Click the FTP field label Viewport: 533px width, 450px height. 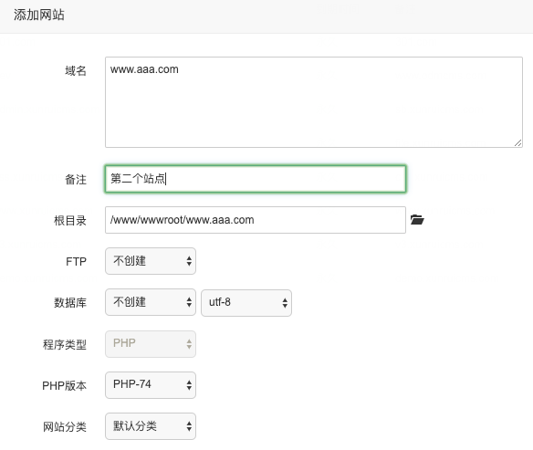[x=76, y=262]
